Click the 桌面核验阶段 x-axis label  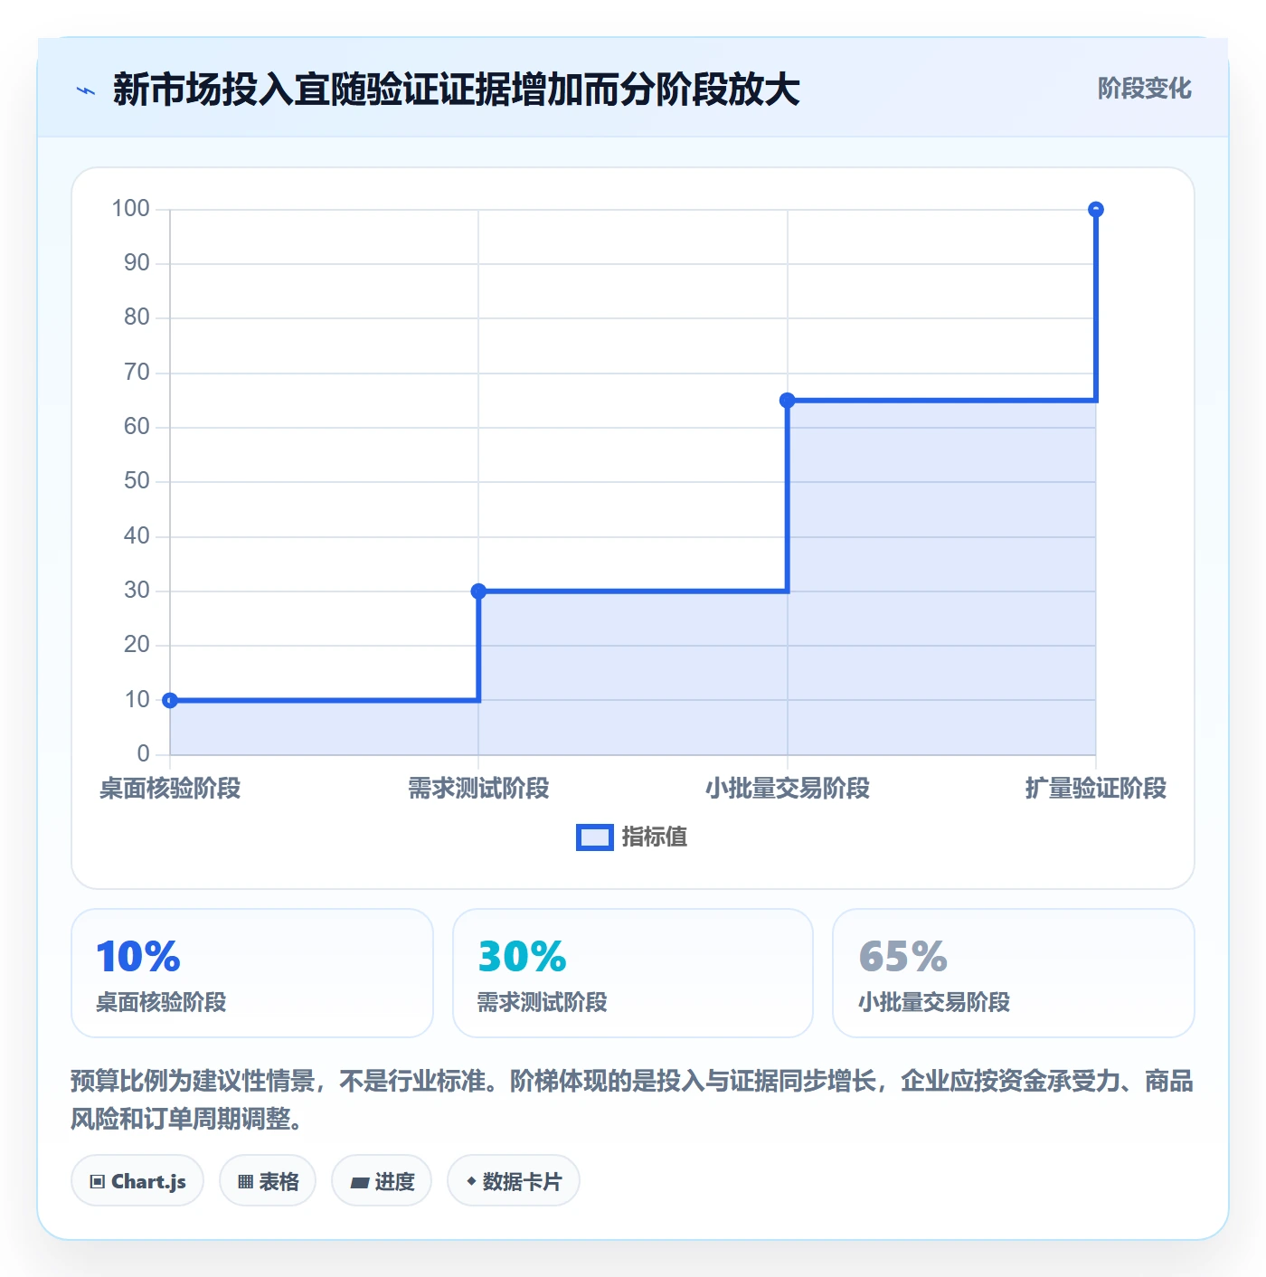pos(170,789)
